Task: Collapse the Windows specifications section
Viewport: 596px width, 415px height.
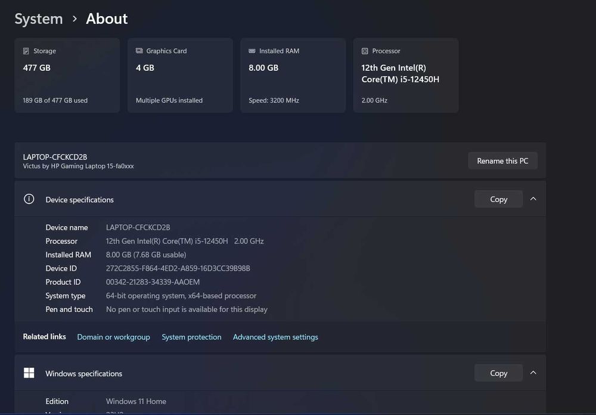Action: tap(533, 373)
